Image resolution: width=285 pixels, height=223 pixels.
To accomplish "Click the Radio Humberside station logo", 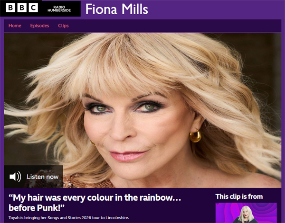I will coord(59,9).
